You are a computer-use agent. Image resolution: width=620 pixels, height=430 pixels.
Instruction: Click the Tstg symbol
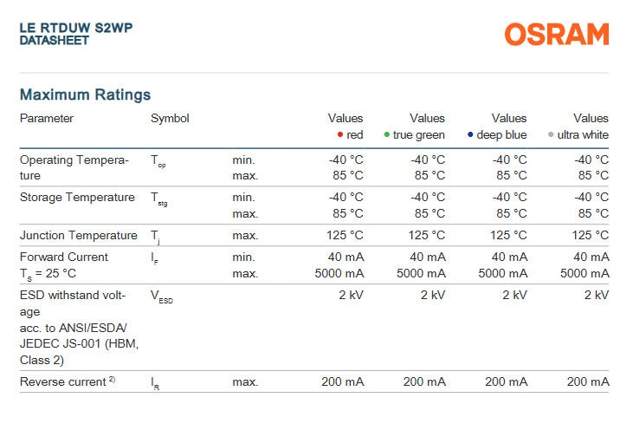[x=159, y=199]
